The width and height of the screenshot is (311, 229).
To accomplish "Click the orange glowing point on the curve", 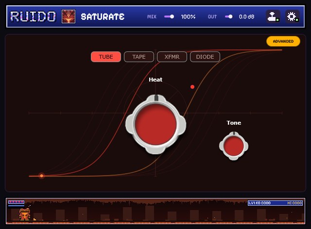I will [41, 176].
